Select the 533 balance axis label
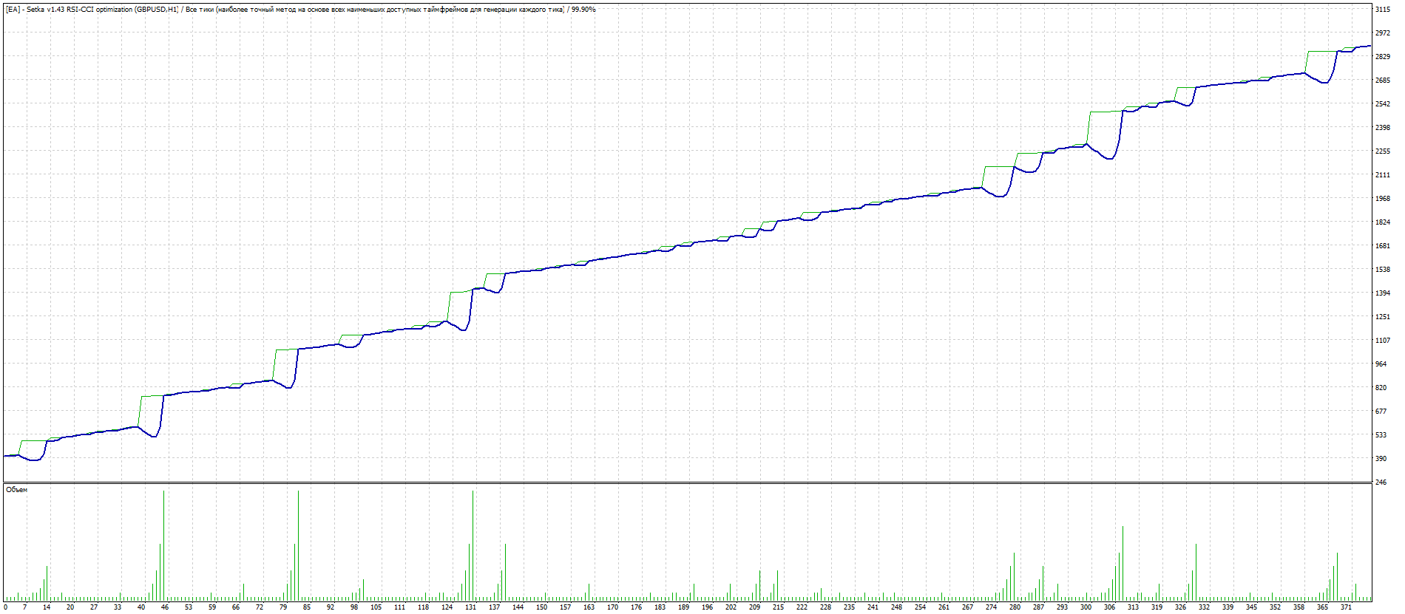The image size is (1405, 614). [1381, 435]
